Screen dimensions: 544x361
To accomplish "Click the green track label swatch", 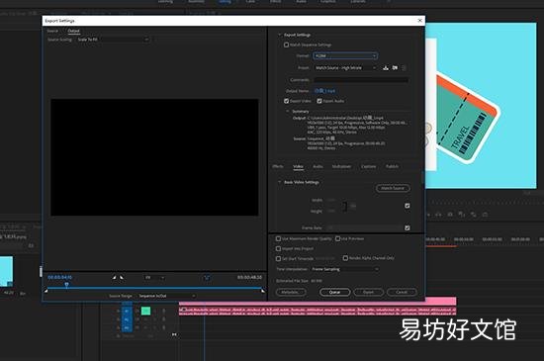I will tap(145, 311).
